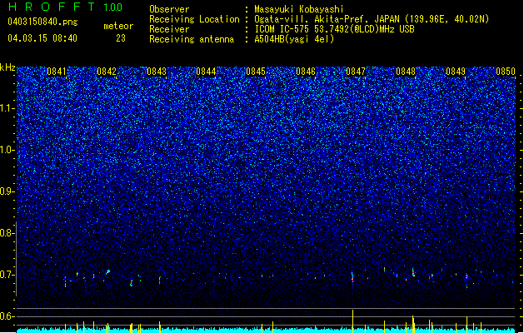Click the 0.7 kHz axis label

pos(7,275)
